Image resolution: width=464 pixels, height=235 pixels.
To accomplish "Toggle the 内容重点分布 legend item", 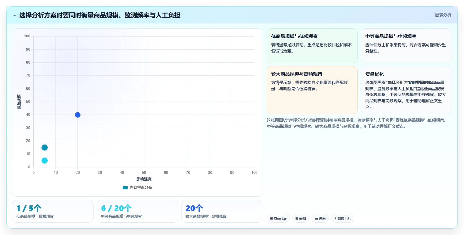I will pos(137,187).
